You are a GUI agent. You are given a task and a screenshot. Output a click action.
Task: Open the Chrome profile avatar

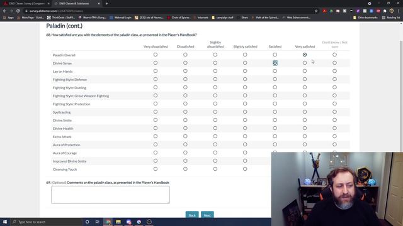392,11
